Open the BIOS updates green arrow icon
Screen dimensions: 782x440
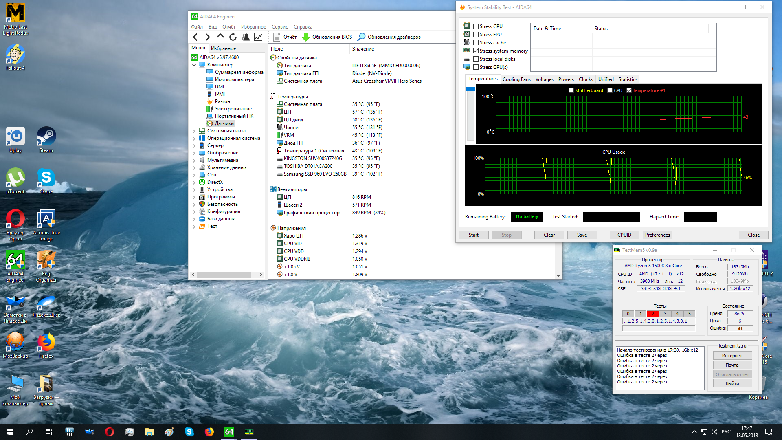pyautogui.click(x=306, y=37)
